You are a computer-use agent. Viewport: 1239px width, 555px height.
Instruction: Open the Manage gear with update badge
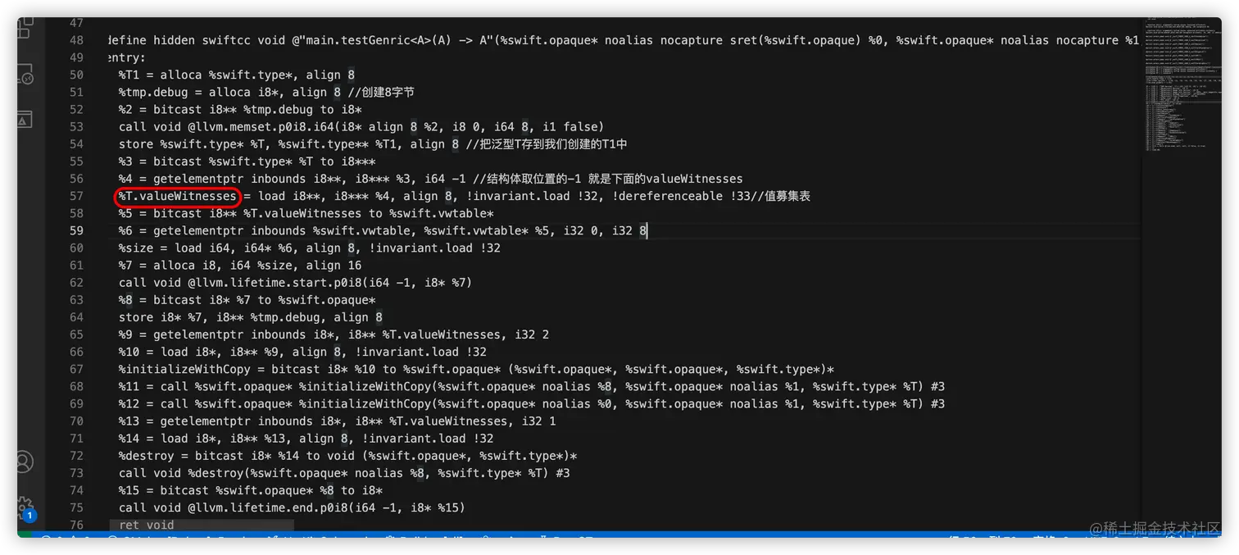(x=24, y=504)
